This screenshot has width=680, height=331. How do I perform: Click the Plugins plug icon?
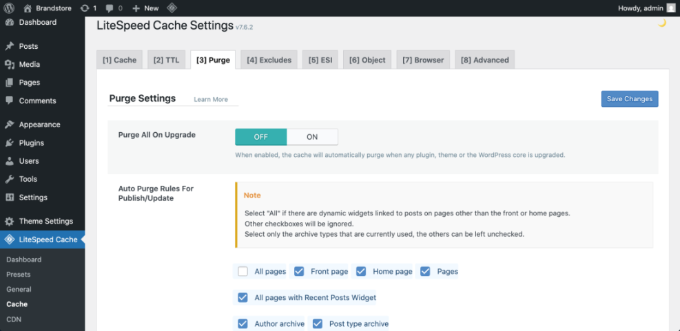(10, 143)
